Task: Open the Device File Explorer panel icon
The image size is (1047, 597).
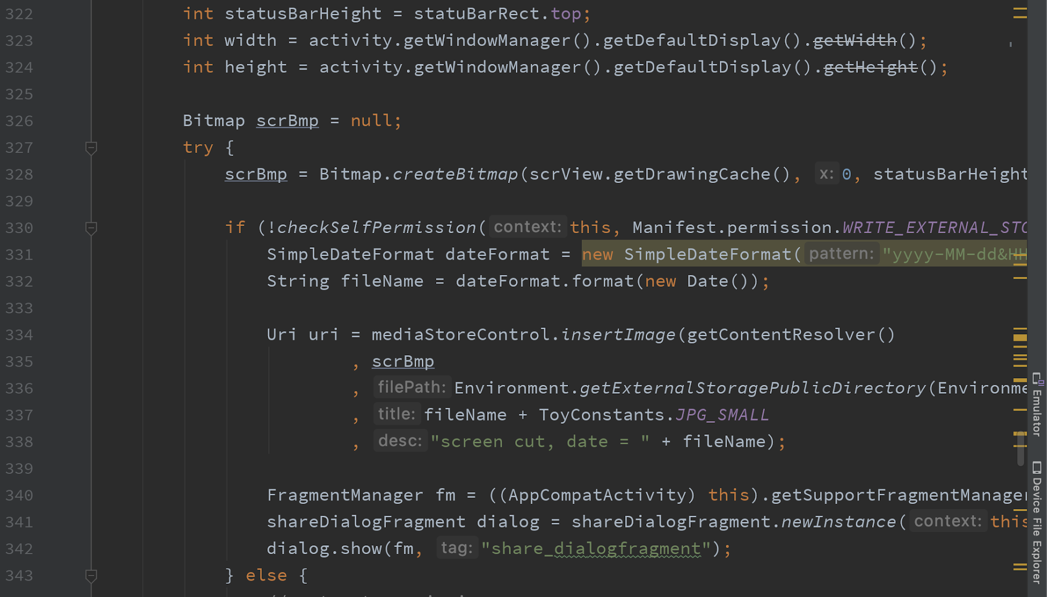Action: (x=1038, y=468)
